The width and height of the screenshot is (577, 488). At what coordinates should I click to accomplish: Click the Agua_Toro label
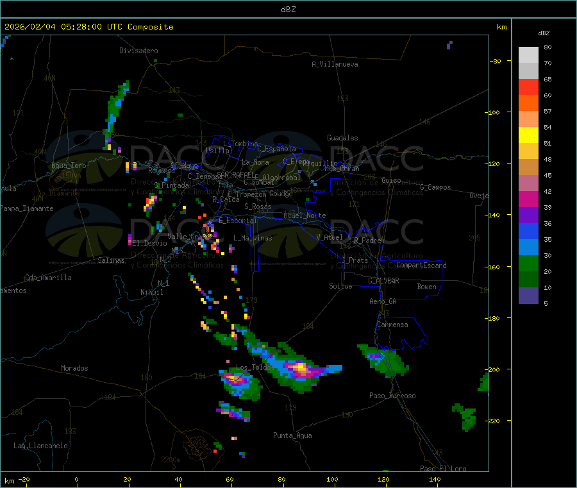click(x=69, y=165)
